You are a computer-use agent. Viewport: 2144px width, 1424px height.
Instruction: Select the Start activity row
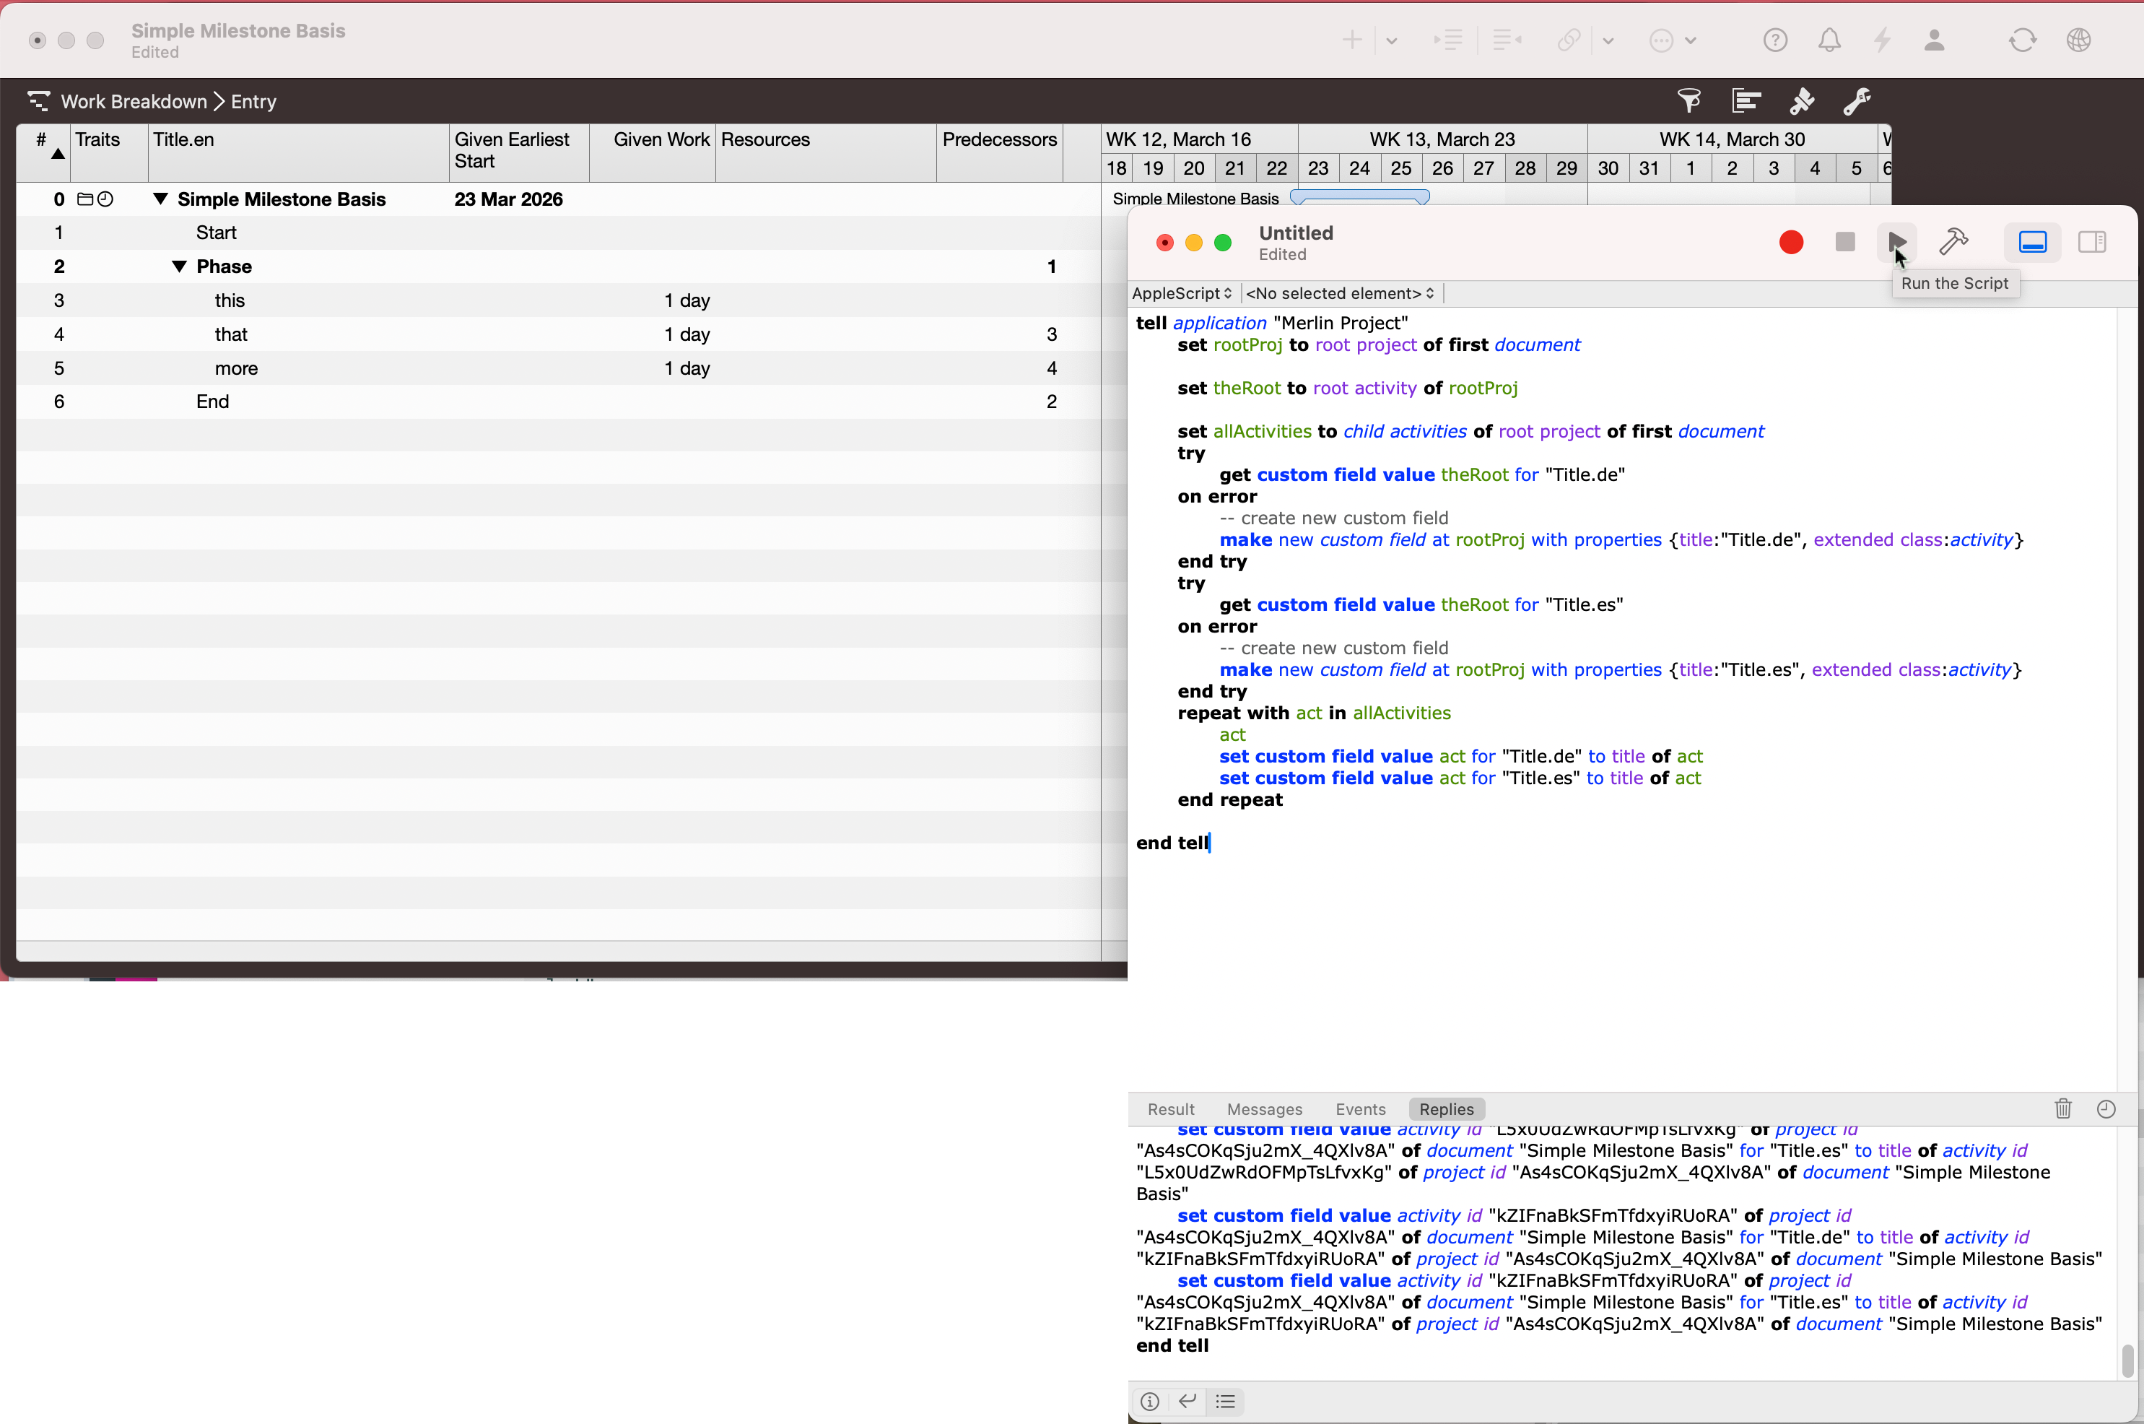[558, 233]
